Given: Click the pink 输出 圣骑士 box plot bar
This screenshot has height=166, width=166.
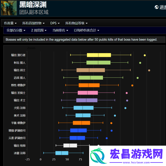Looking at the screenshot, I should click(88, 93).
